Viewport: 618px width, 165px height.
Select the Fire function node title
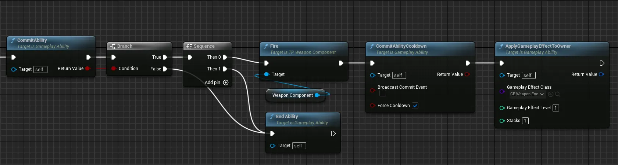(274, 46)
